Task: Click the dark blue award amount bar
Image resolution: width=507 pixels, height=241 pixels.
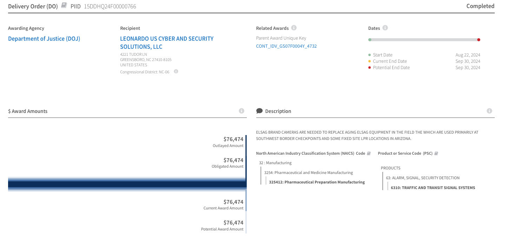Action: click(126, 184)
